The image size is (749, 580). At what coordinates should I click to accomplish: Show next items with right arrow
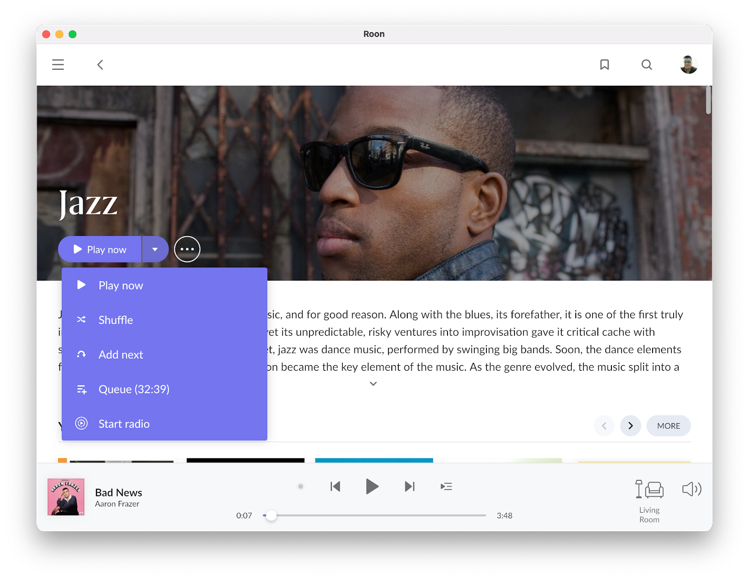point(631,426)
